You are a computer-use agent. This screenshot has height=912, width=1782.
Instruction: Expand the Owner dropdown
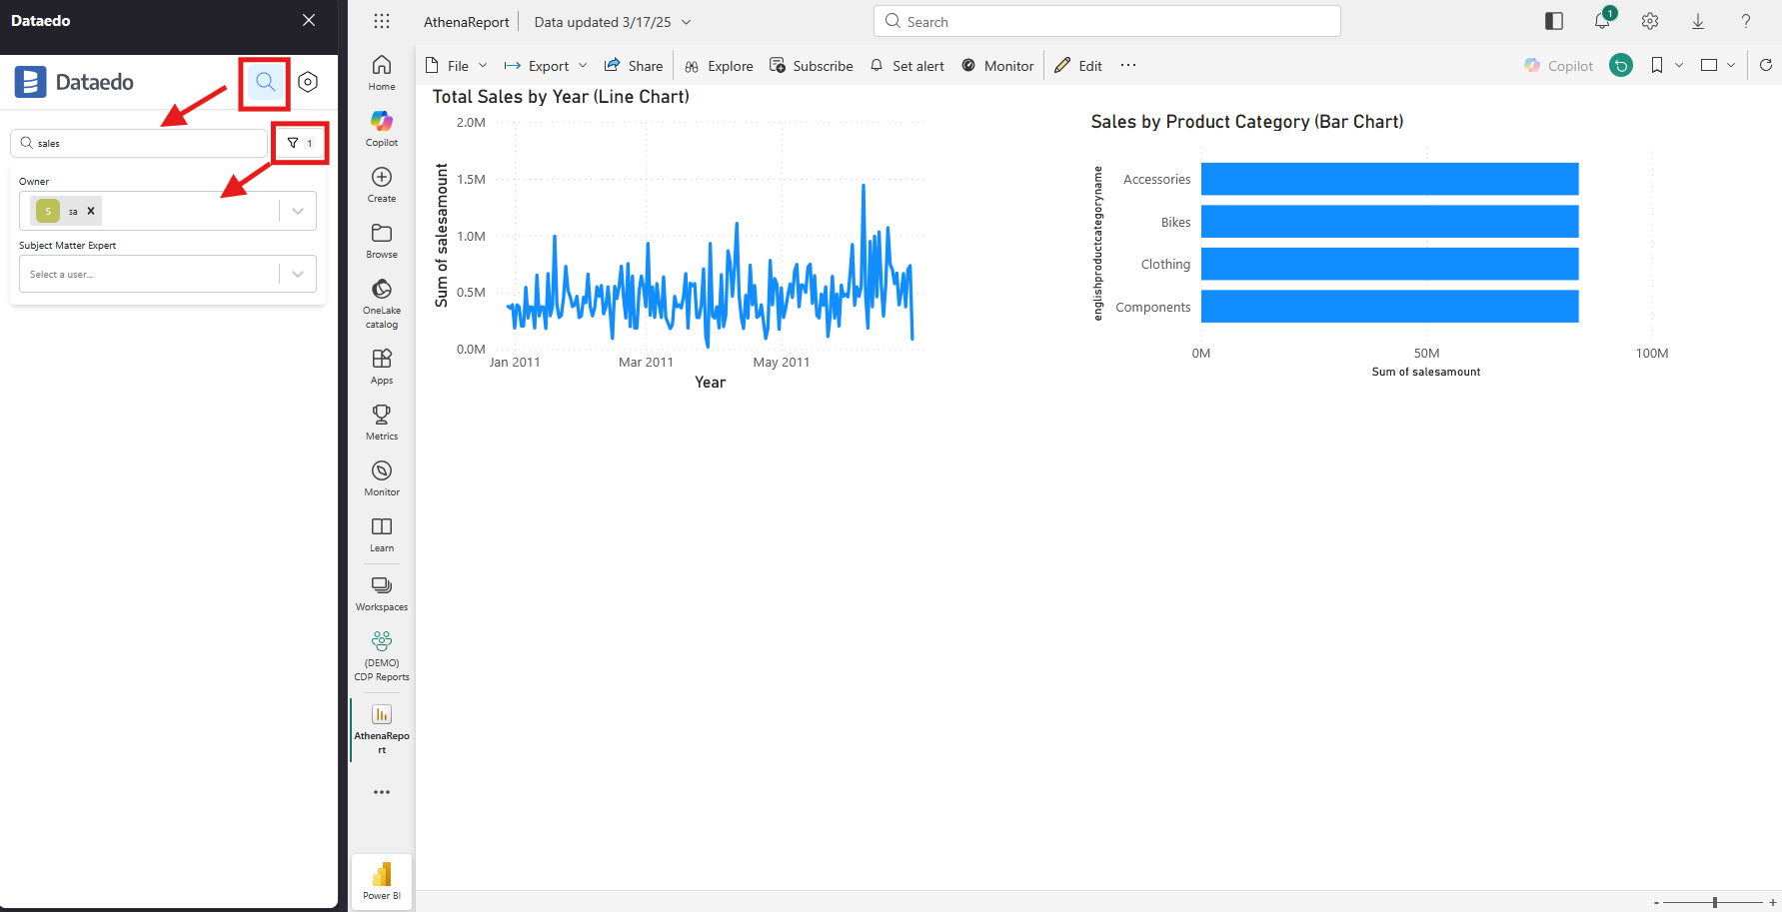click(x=298, y=211)
